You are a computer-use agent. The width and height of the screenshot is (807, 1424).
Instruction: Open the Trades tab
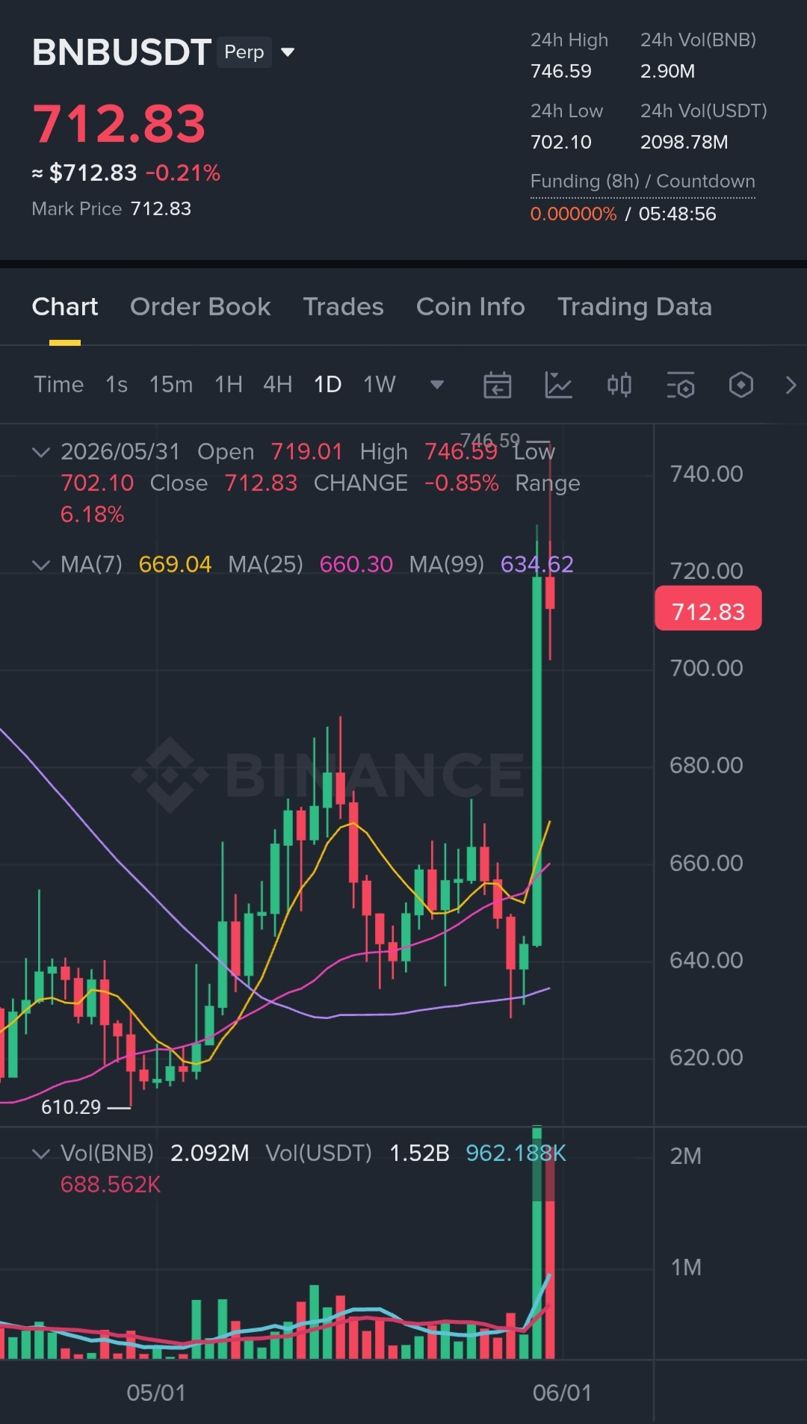pyautogui.click(x=343, y=307)
